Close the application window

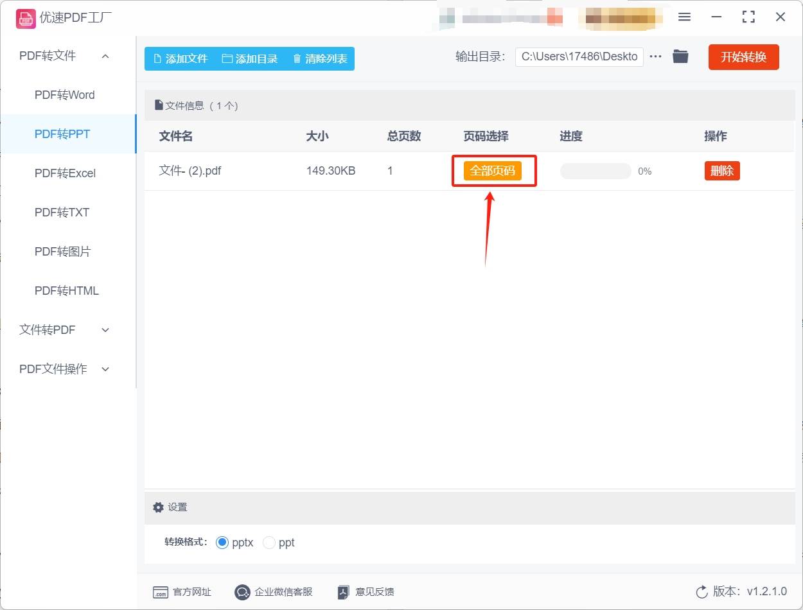[x=781, y=17]
